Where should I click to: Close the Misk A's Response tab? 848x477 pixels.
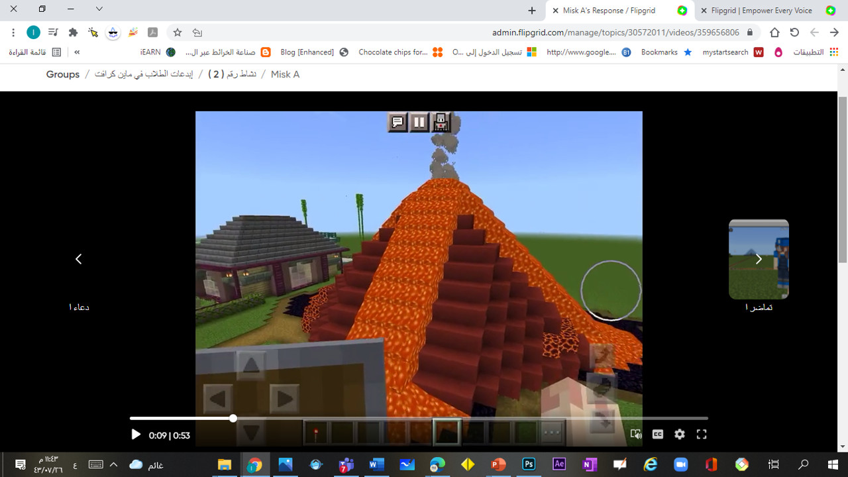point(555,11)
